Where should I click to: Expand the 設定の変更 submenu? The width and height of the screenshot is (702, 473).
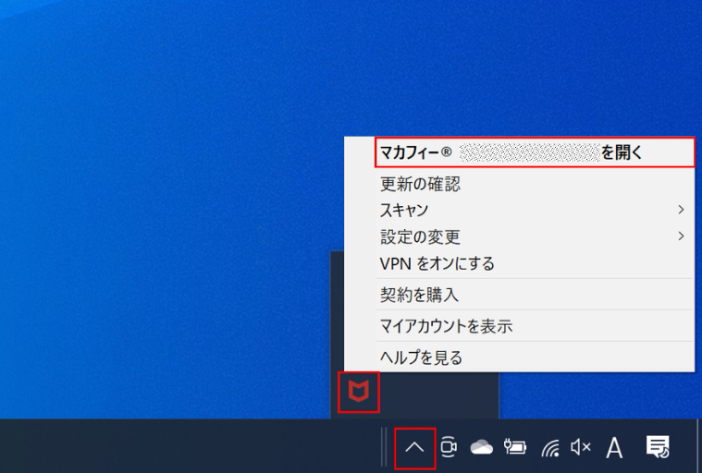pyautogui.click(x=535, y=236)
